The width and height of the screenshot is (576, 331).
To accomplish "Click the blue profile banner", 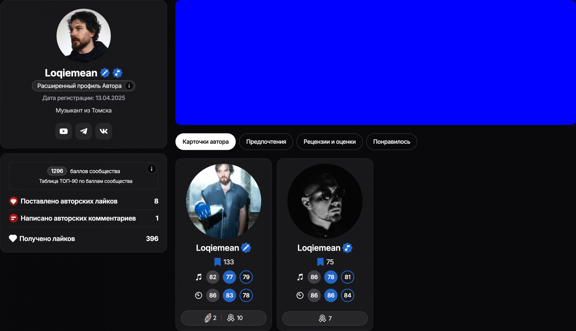I will tap(375, 62).
